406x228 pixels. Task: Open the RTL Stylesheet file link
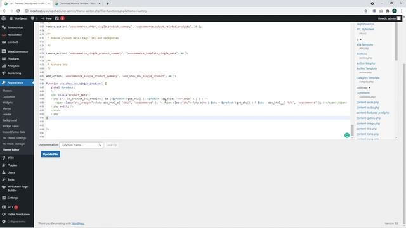pyautogui.click(x=365, y=30)
